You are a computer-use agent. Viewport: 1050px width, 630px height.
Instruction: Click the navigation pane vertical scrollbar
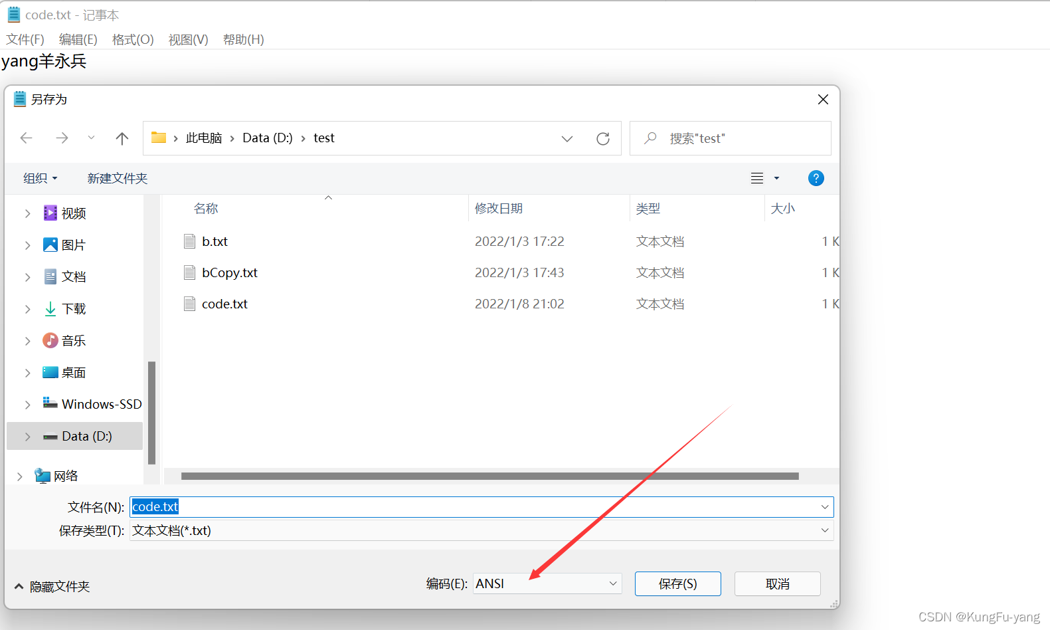point(151,412)
